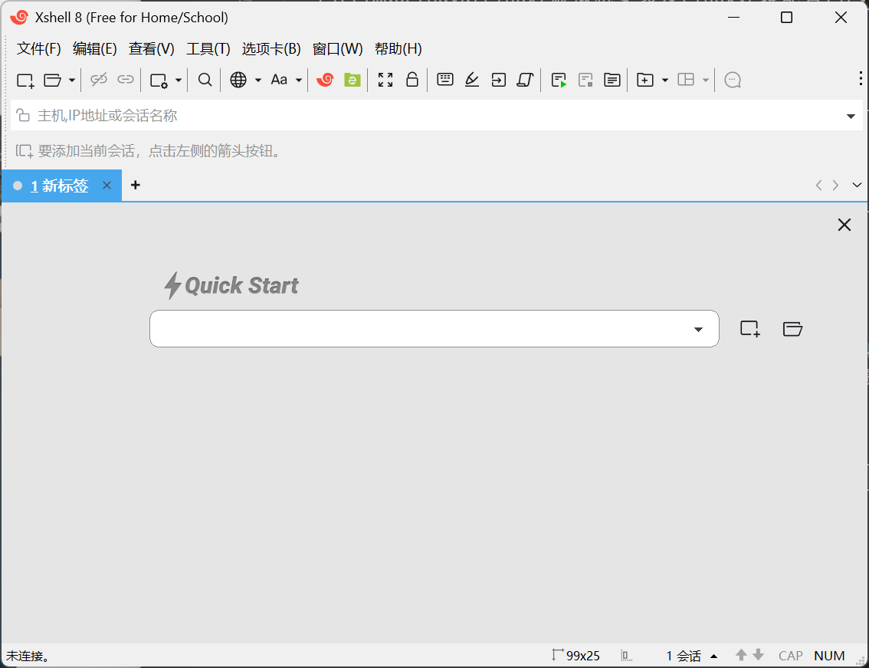Click the speech bubble icon in toolbar
This screenshot has width=869, height=668.
tap(733, 80)
